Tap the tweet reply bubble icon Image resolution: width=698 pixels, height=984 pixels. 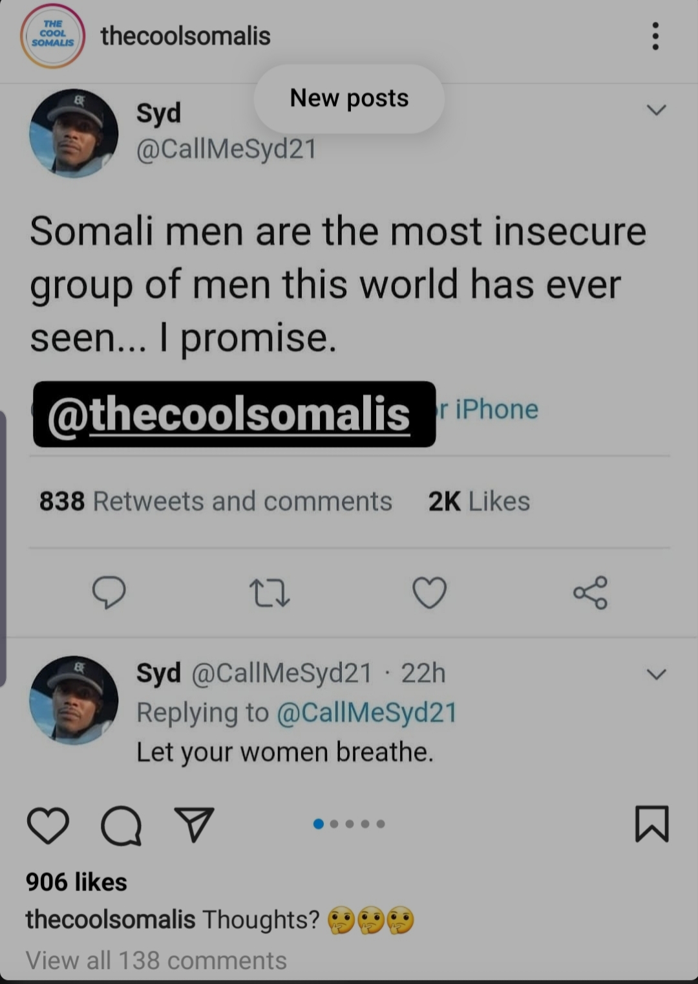tap(109, 592)
